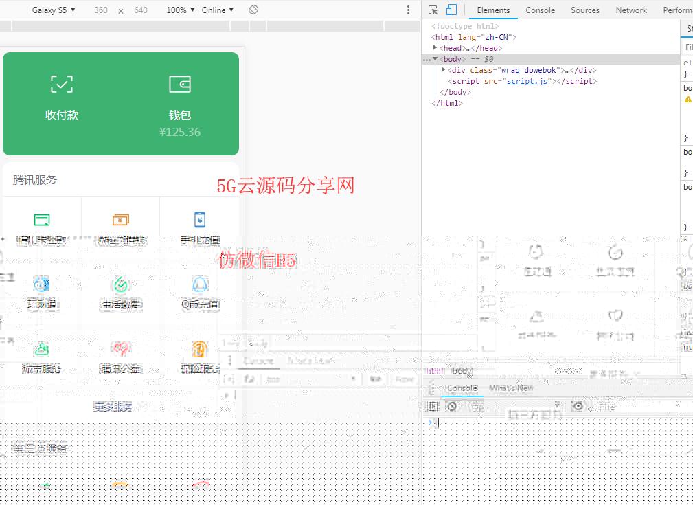Open the script.js link

tap(527, 81)
